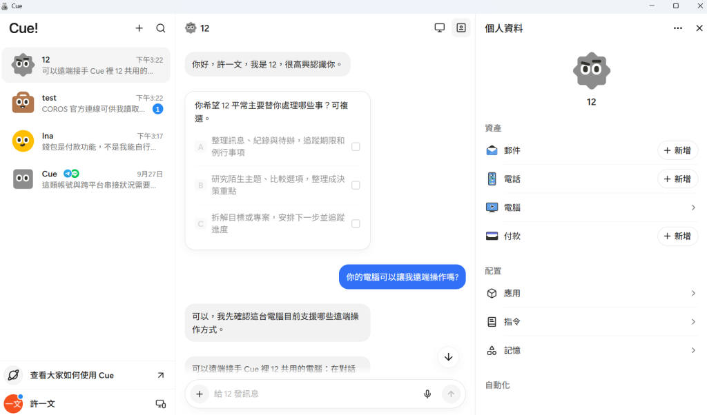Expand the 應用 row chevron
707x415 pixels.
[x=693, y=293]
